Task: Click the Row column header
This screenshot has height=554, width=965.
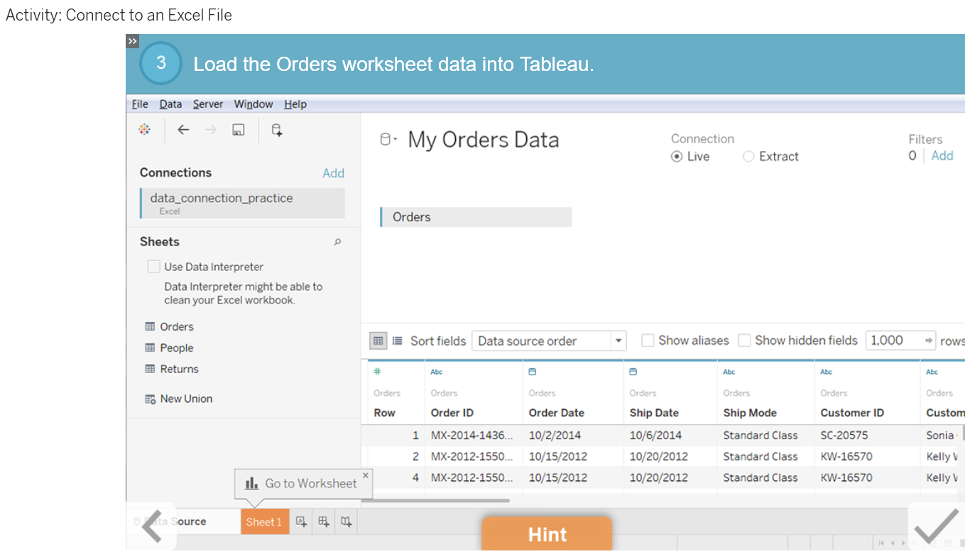Action: pyautogui.click(x=385, y=413)
